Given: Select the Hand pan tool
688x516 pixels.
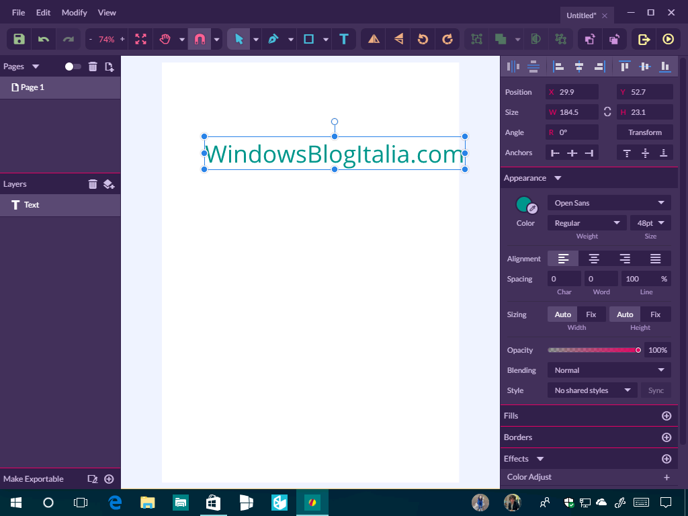Looking at the screenshot, I should 165,39.
